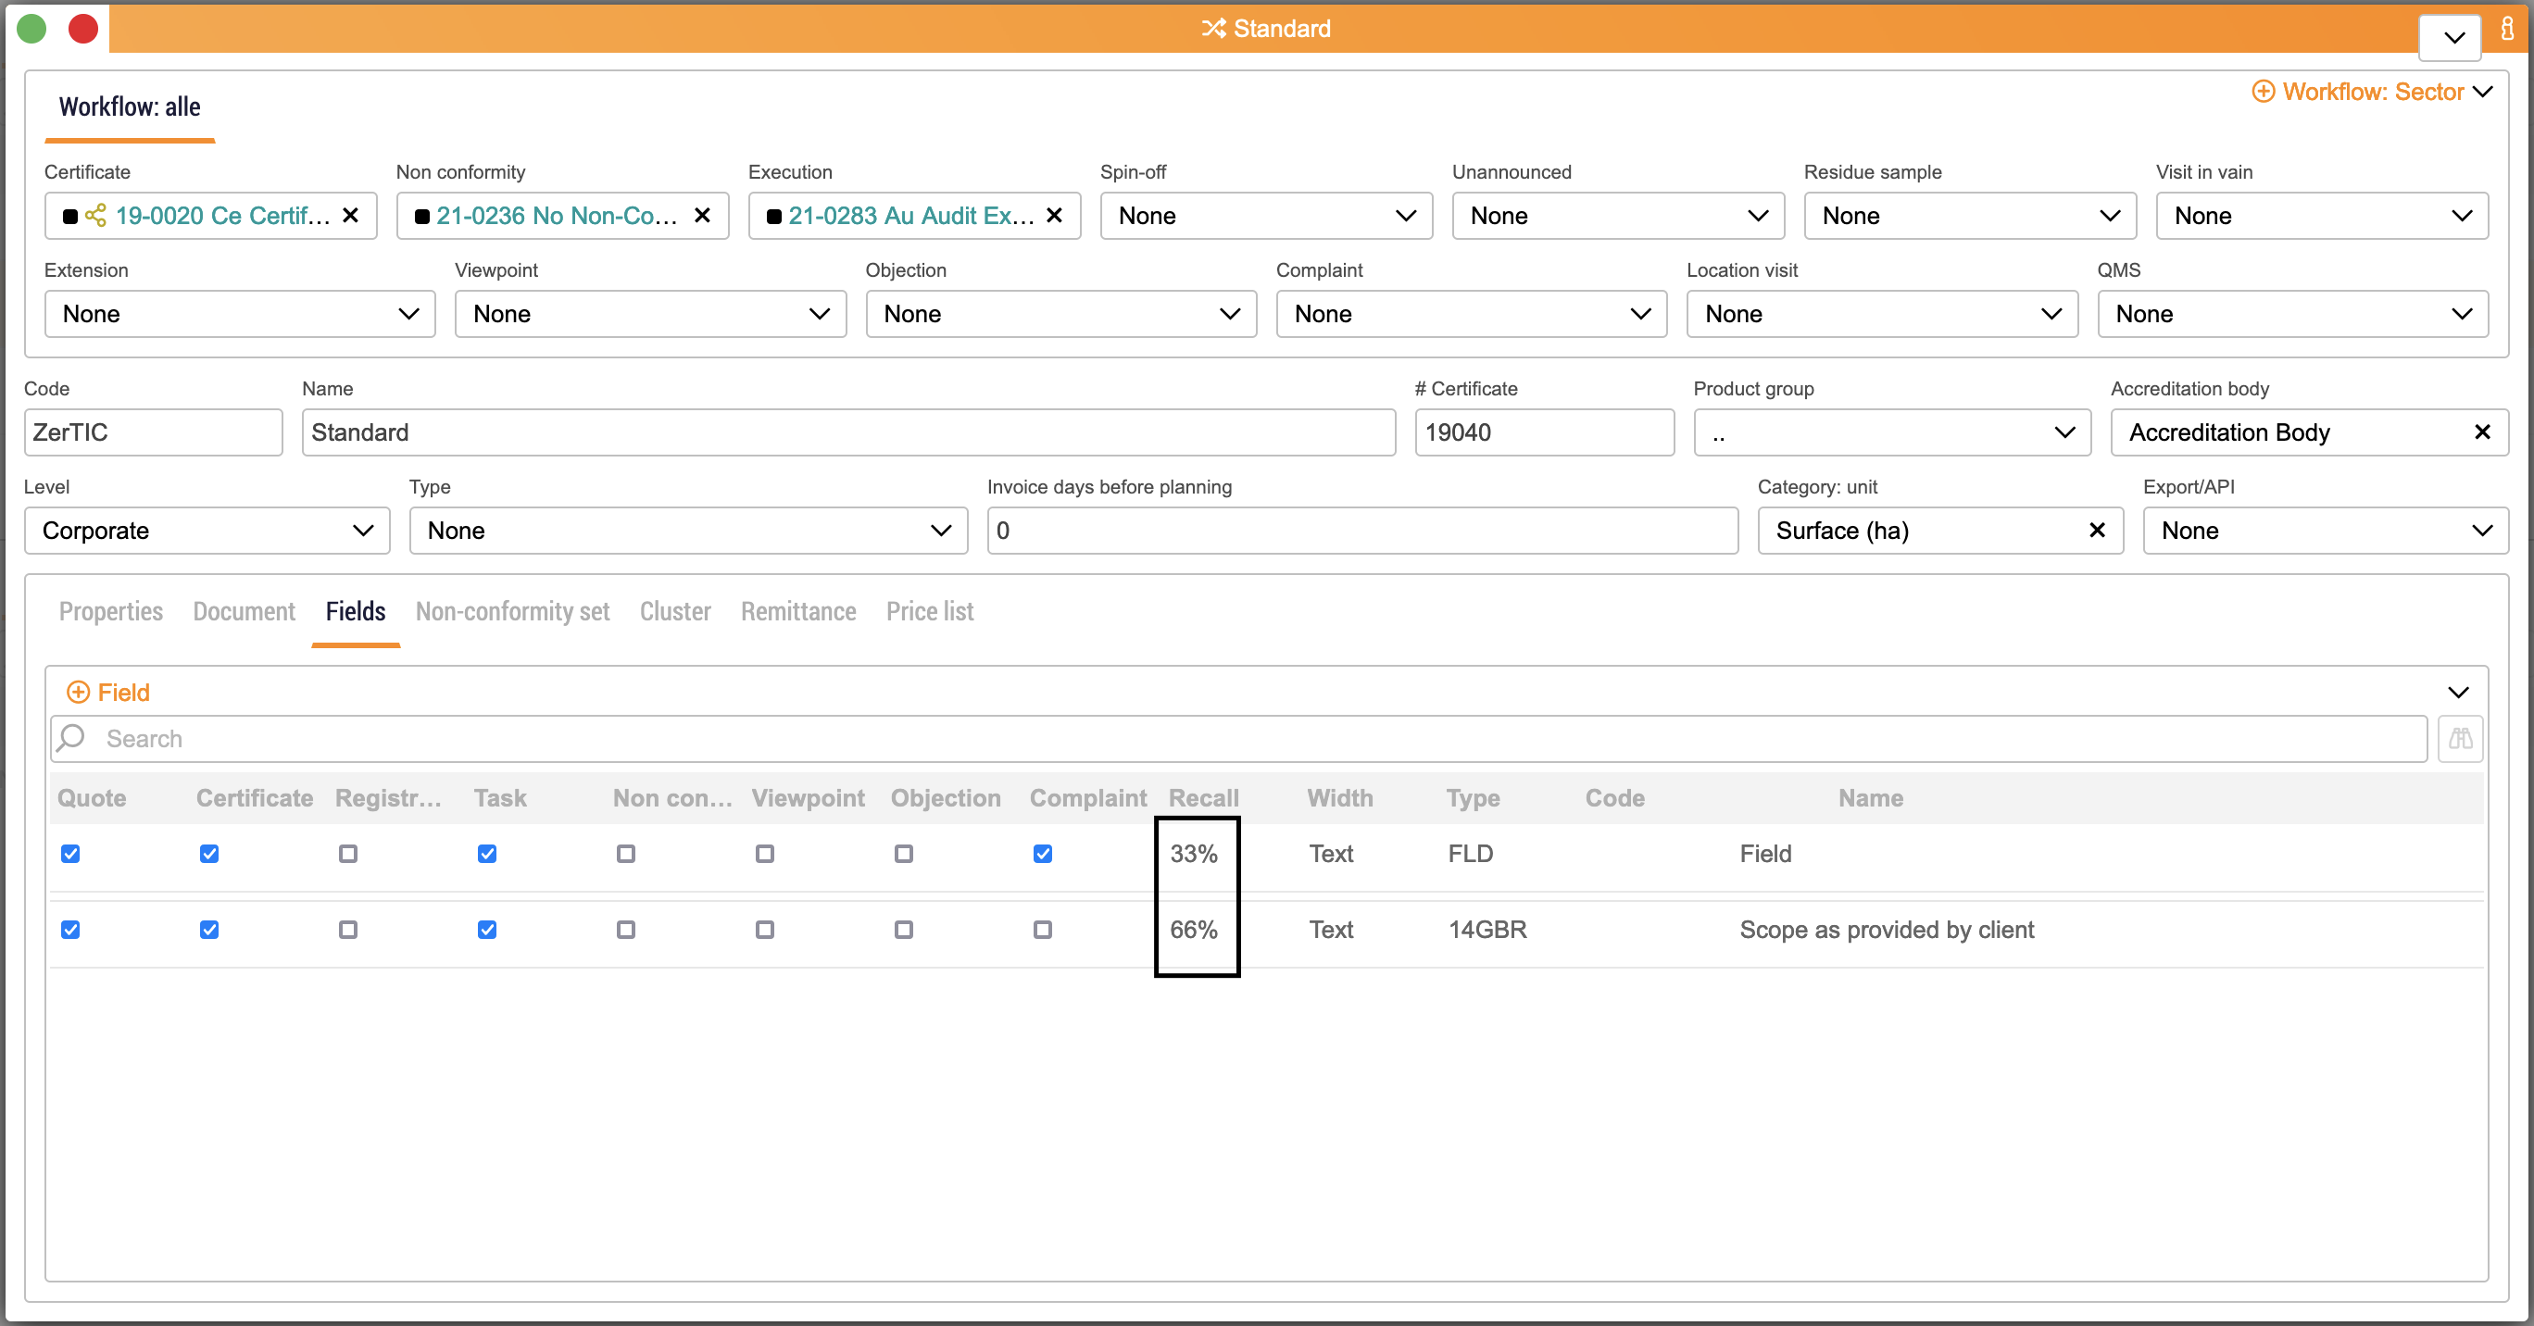2534x1326 pixels.
Task: Uncheck Quote checkbox for Field row
Action: pyautogui.click(x=70, y=854)
